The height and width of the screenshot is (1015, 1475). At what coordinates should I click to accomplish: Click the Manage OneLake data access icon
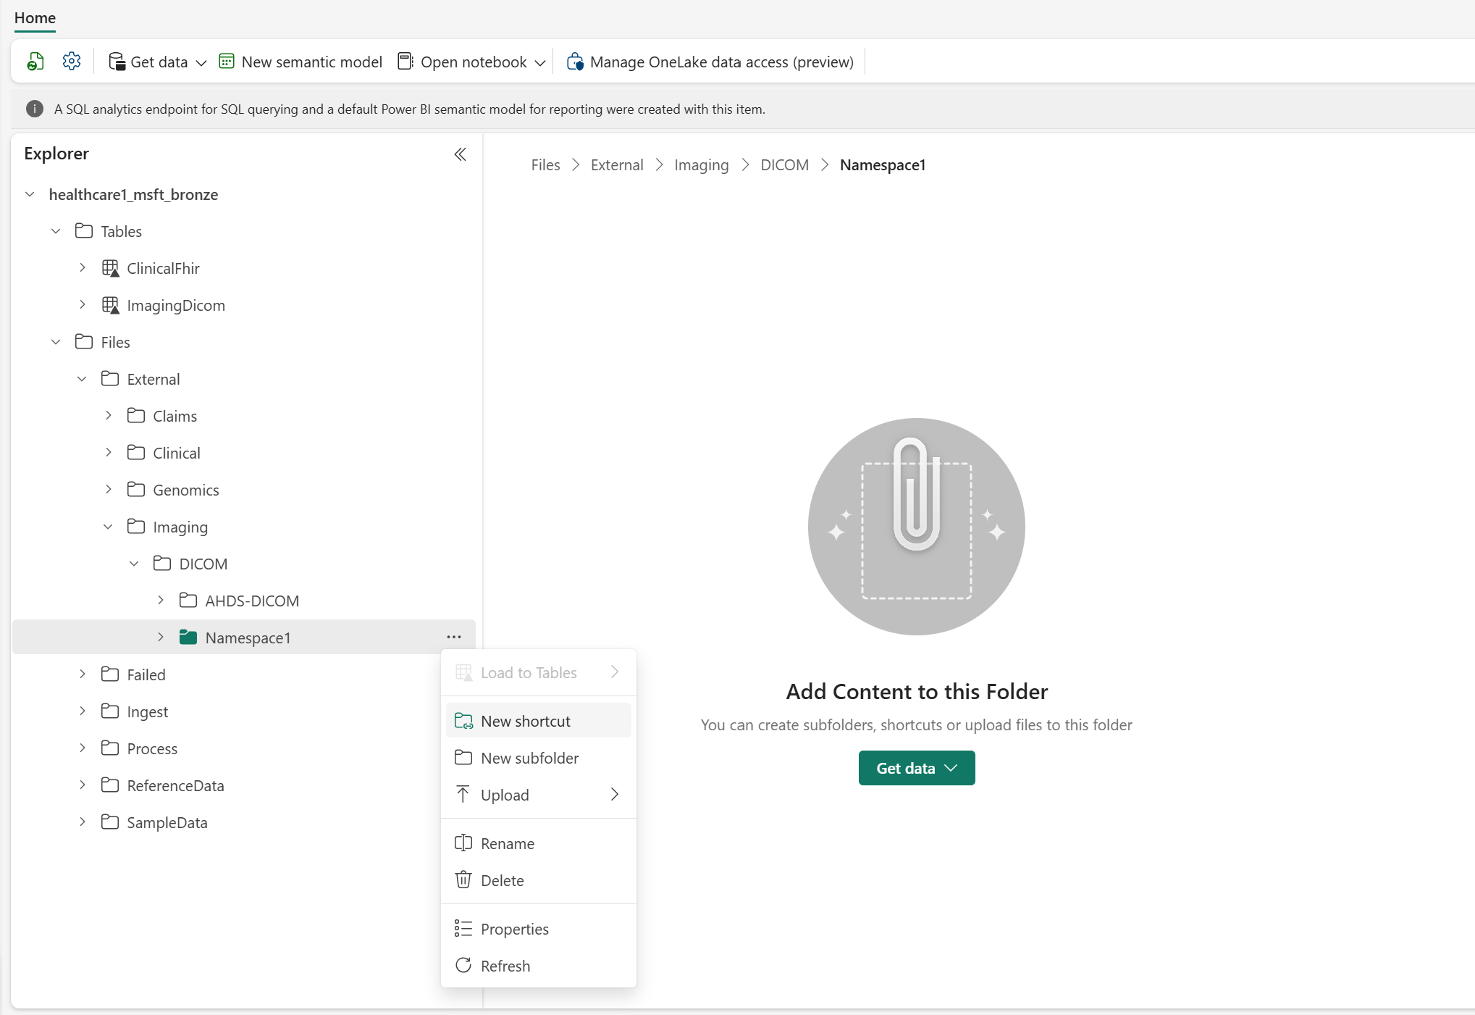pos(575,62)
